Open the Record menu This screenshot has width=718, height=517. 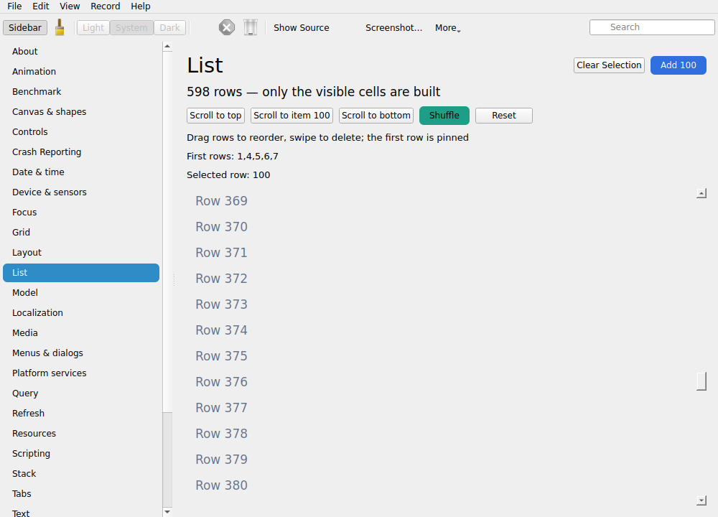(x=106, y=6)
